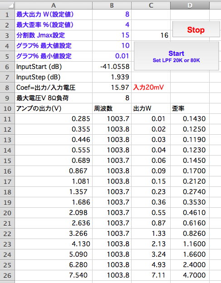
Task: Click distortion cell 0.1190
Action: (190, 140)
